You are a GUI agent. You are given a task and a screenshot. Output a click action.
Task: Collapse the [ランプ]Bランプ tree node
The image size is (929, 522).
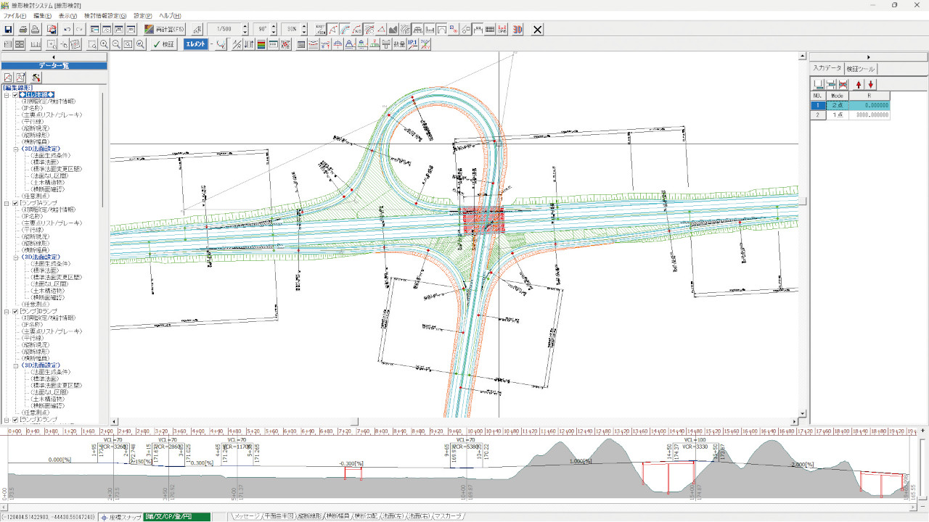point(7,311)
